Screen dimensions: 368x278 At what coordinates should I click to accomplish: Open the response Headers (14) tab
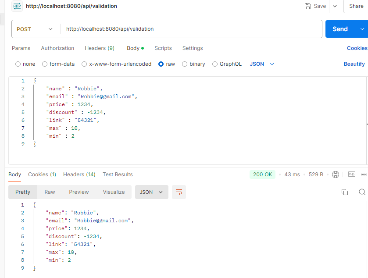[x=79, y=175]
